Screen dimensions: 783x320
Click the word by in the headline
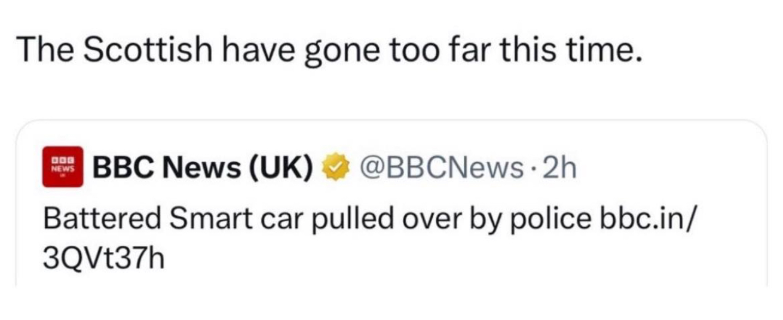coord(489,220)
